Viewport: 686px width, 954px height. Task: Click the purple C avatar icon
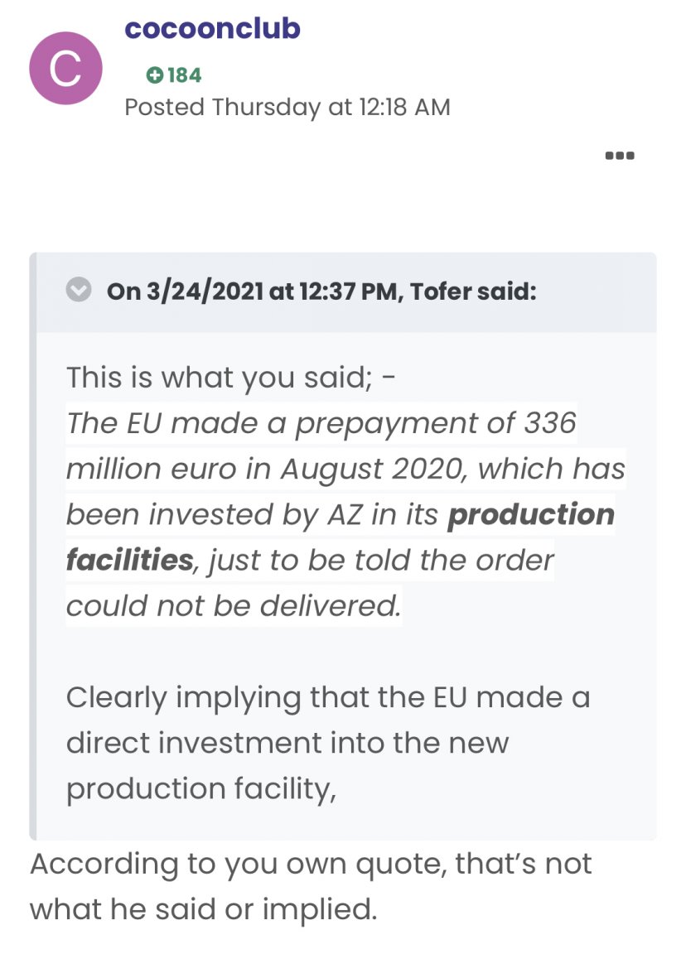65,69
